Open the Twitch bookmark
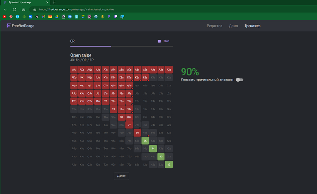This screenshot has height=194, width=317. point(115,17)
